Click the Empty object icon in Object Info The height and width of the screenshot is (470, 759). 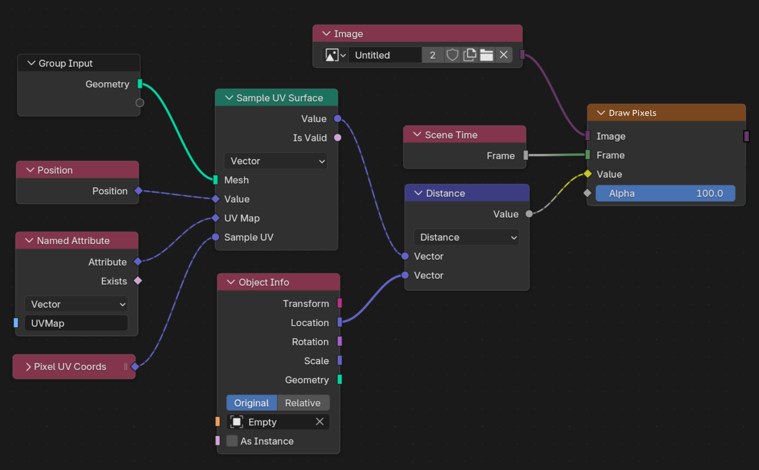point(237,422)
